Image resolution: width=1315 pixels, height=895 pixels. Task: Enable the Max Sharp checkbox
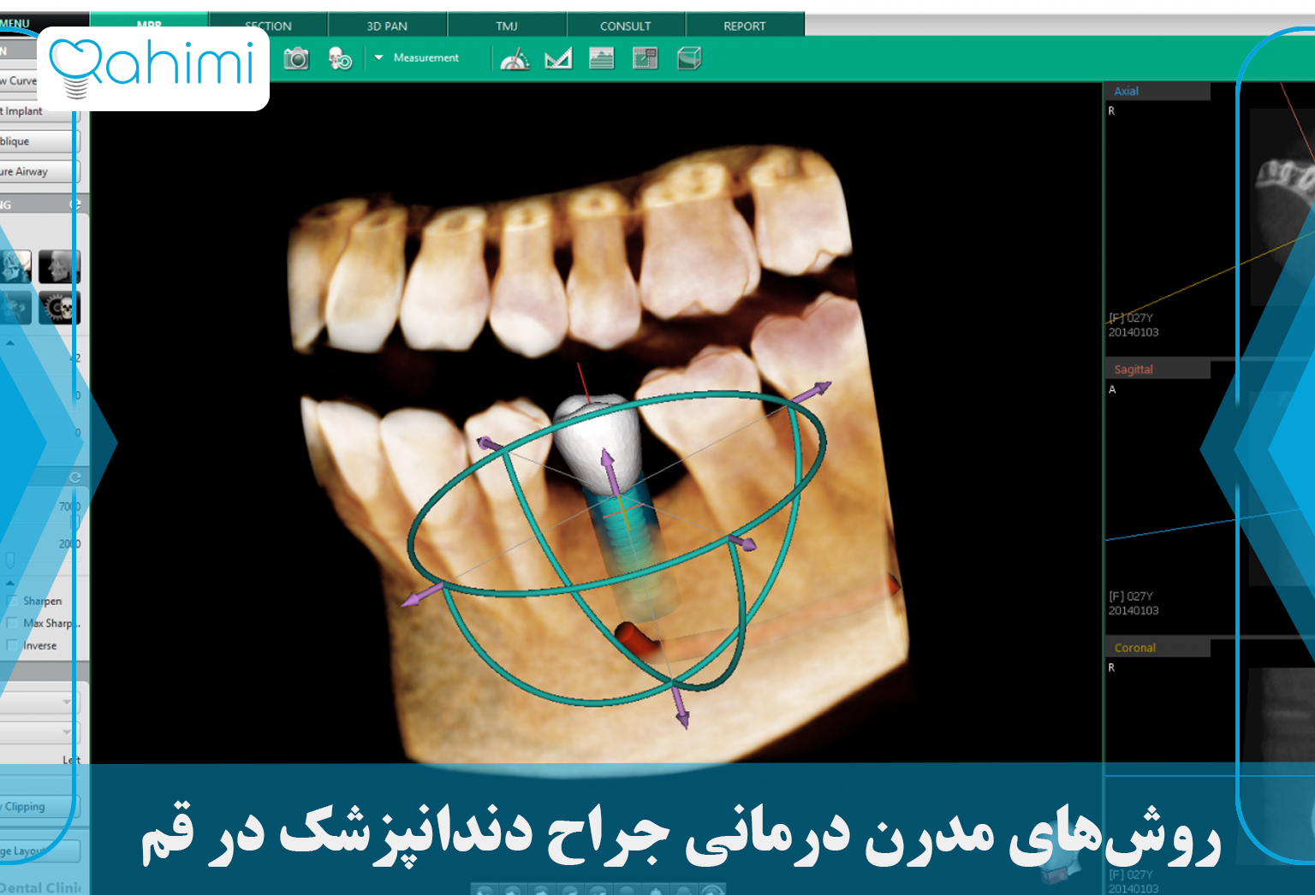(x=12, y=623)
